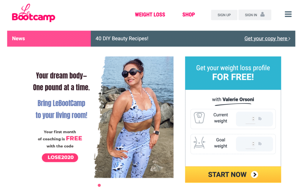The image size is (300, 187).
Task: Click the Goal weight stepper arrows
Action: (x=253, y=144)
